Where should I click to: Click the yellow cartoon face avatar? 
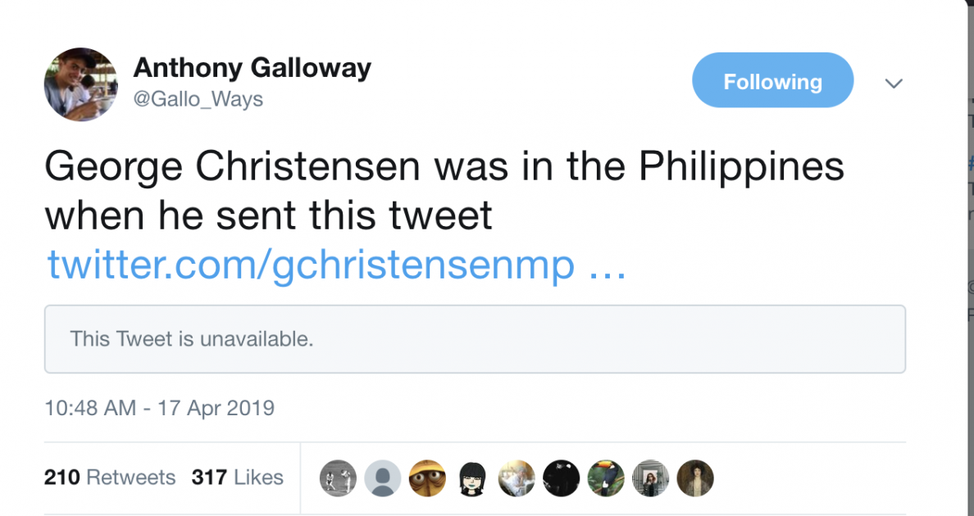426,478
